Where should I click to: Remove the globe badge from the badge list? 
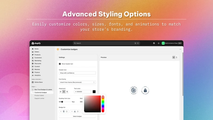pos(67,111)
